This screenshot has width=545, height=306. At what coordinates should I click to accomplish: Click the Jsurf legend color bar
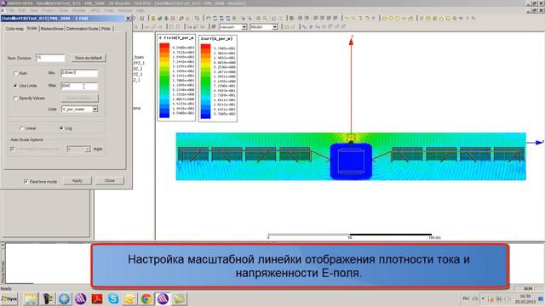pos(205,82)
